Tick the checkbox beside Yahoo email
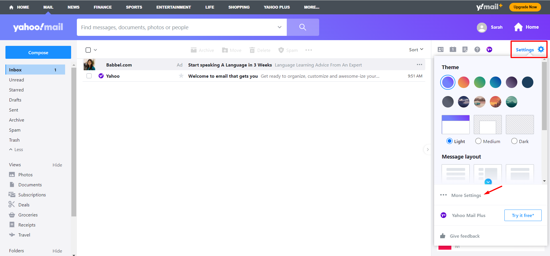The width and height of the screenshot is (550, 256). 89,76
